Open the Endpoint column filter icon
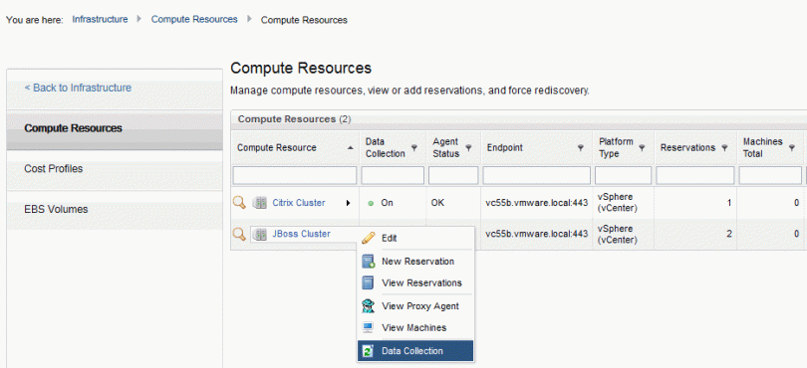807x368 pixels. coord(581,148)
